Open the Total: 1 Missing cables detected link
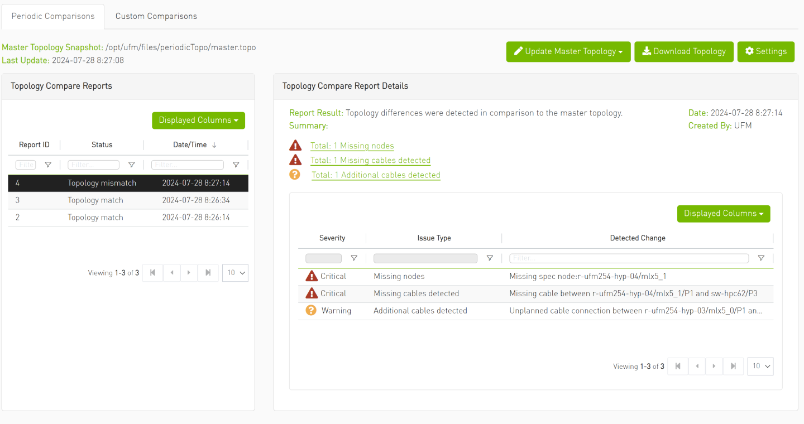The height and width of the screenshot is (424, 804). click(x=370, y=160)
